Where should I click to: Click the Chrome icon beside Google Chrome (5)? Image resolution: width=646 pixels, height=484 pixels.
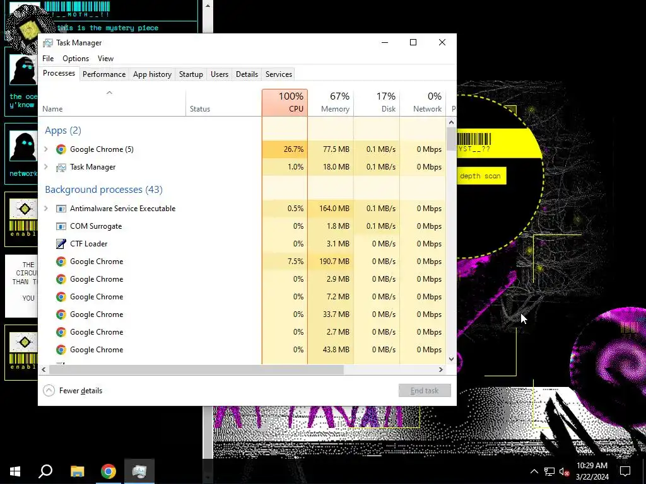pos(61,149)
